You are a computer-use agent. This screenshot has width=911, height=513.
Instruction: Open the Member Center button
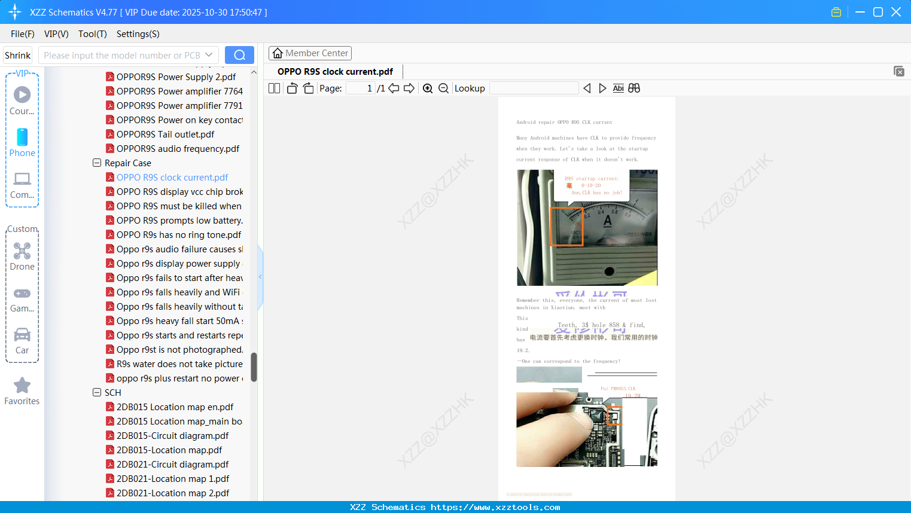[310, 53]
